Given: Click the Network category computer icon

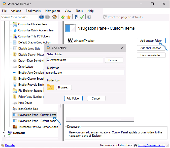Looking at the screenshot, I should click(x=10, y=133).
